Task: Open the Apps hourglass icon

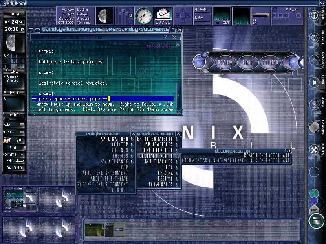Action: pyautogui.click(x=314, y=105)
